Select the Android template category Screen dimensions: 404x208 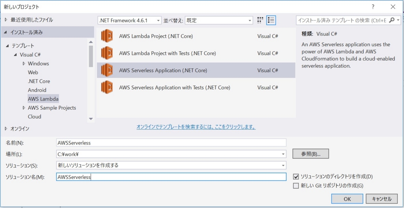(37, 90)
